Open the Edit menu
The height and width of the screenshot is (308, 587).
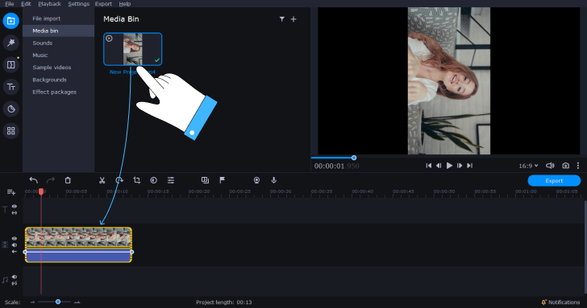(x=26, y=4)
